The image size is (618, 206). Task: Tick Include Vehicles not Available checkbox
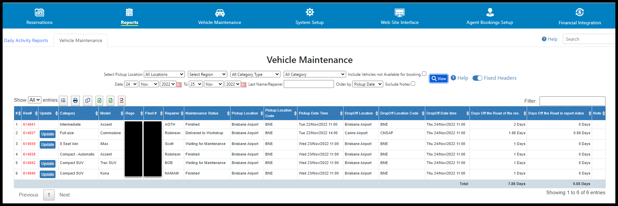click(424, 74)
